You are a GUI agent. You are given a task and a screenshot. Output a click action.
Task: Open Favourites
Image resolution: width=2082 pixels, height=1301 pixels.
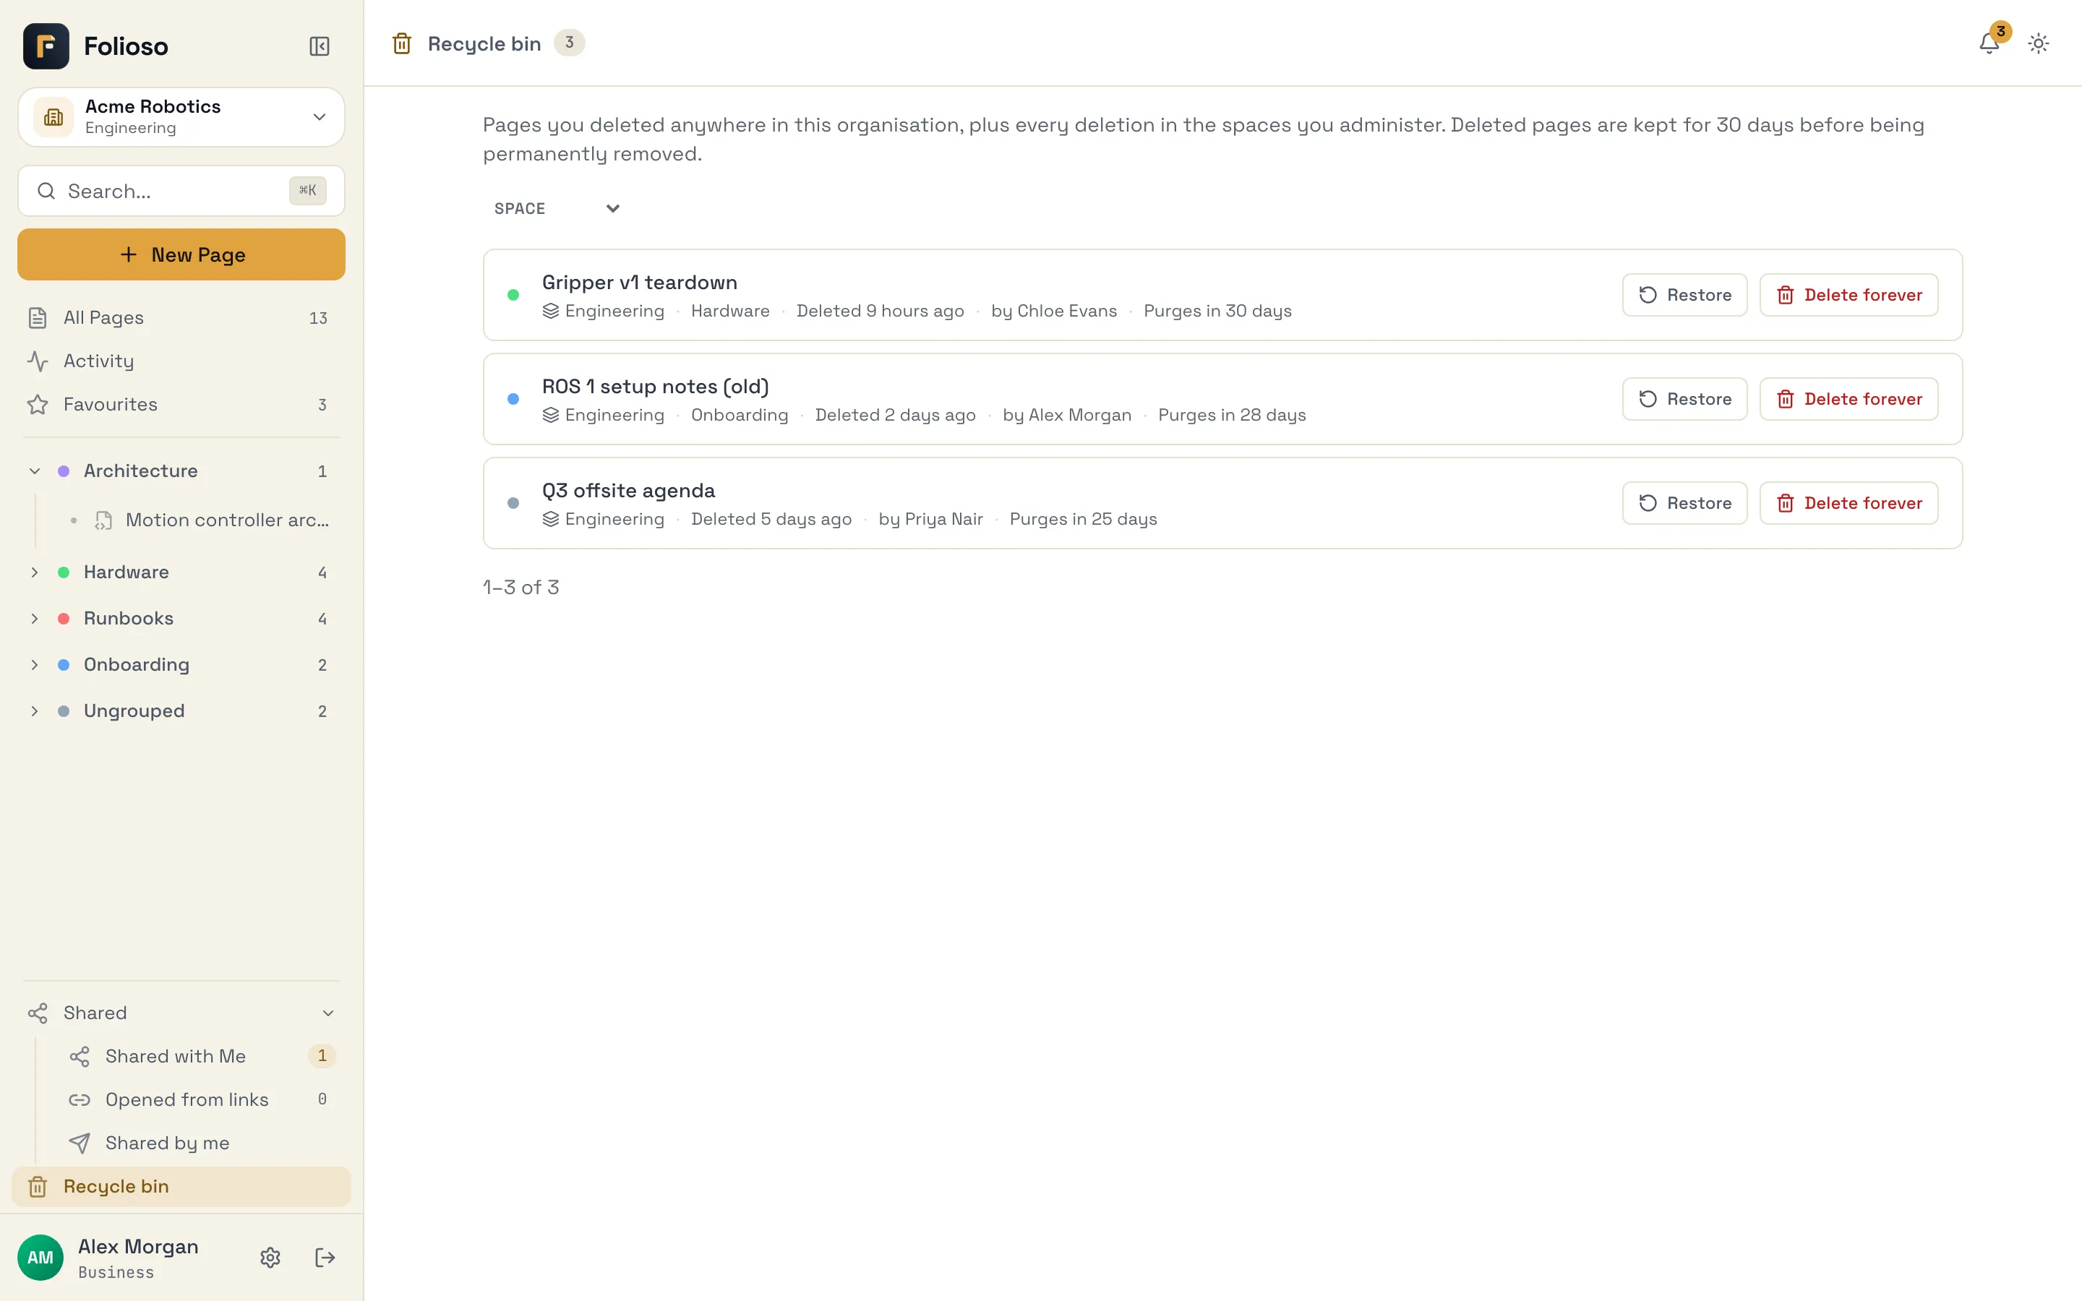[181, 405]
